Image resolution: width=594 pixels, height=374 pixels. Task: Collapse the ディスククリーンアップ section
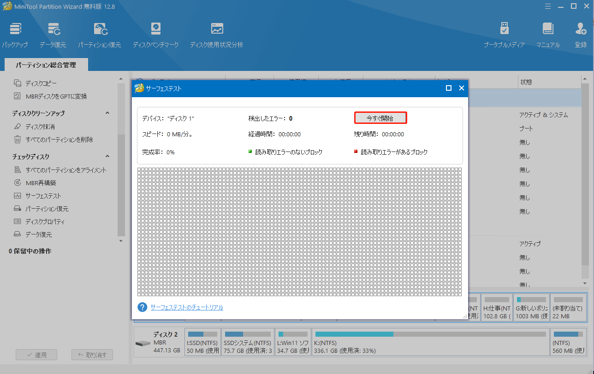tap(107, 113)
